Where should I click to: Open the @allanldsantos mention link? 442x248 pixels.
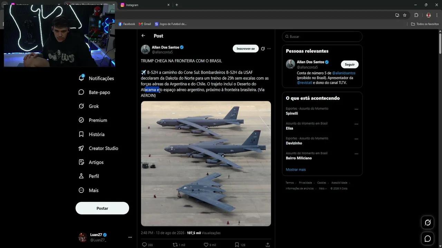[x=344, y=73]
